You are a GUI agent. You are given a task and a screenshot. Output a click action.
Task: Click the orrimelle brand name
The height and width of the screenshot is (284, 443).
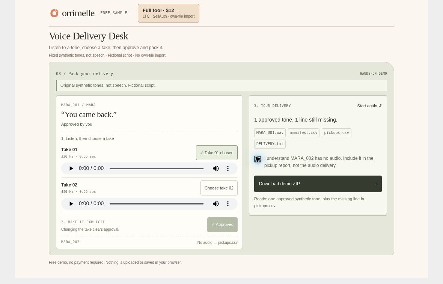[x=78, y=13]
